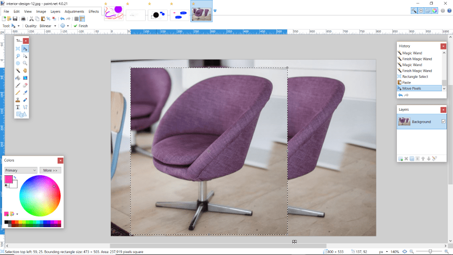Activate the Color Picker eyedropper tool
453x255 pixels.
[x=25, y=93]
